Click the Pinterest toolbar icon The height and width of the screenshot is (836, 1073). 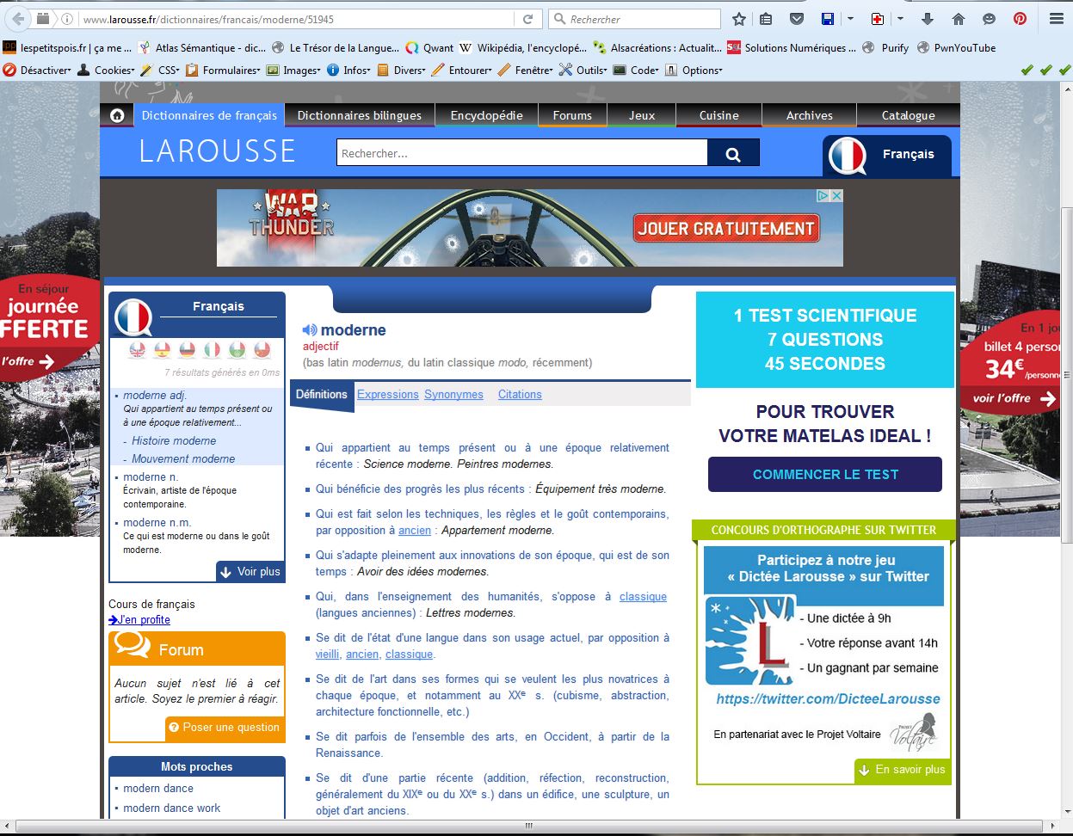click(1020, 19)
